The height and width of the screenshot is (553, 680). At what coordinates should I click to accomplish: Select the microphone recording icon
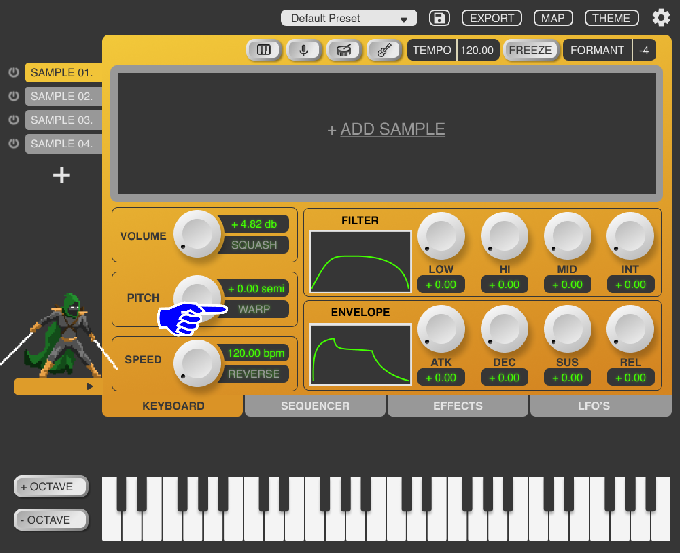point(304,50)
